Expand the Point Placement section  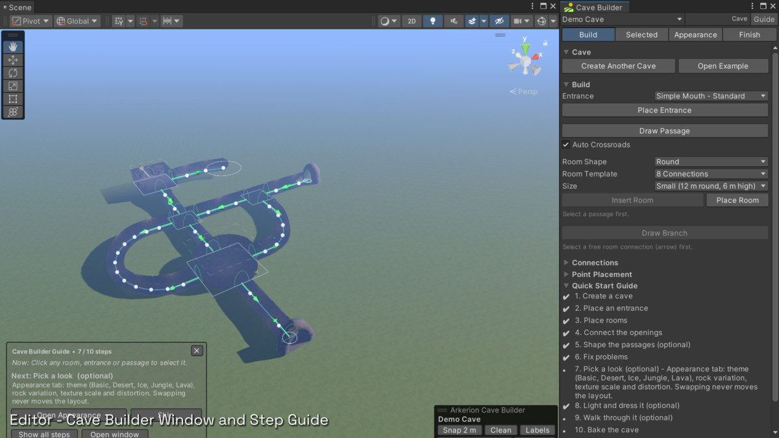click(x=566, y=274)
